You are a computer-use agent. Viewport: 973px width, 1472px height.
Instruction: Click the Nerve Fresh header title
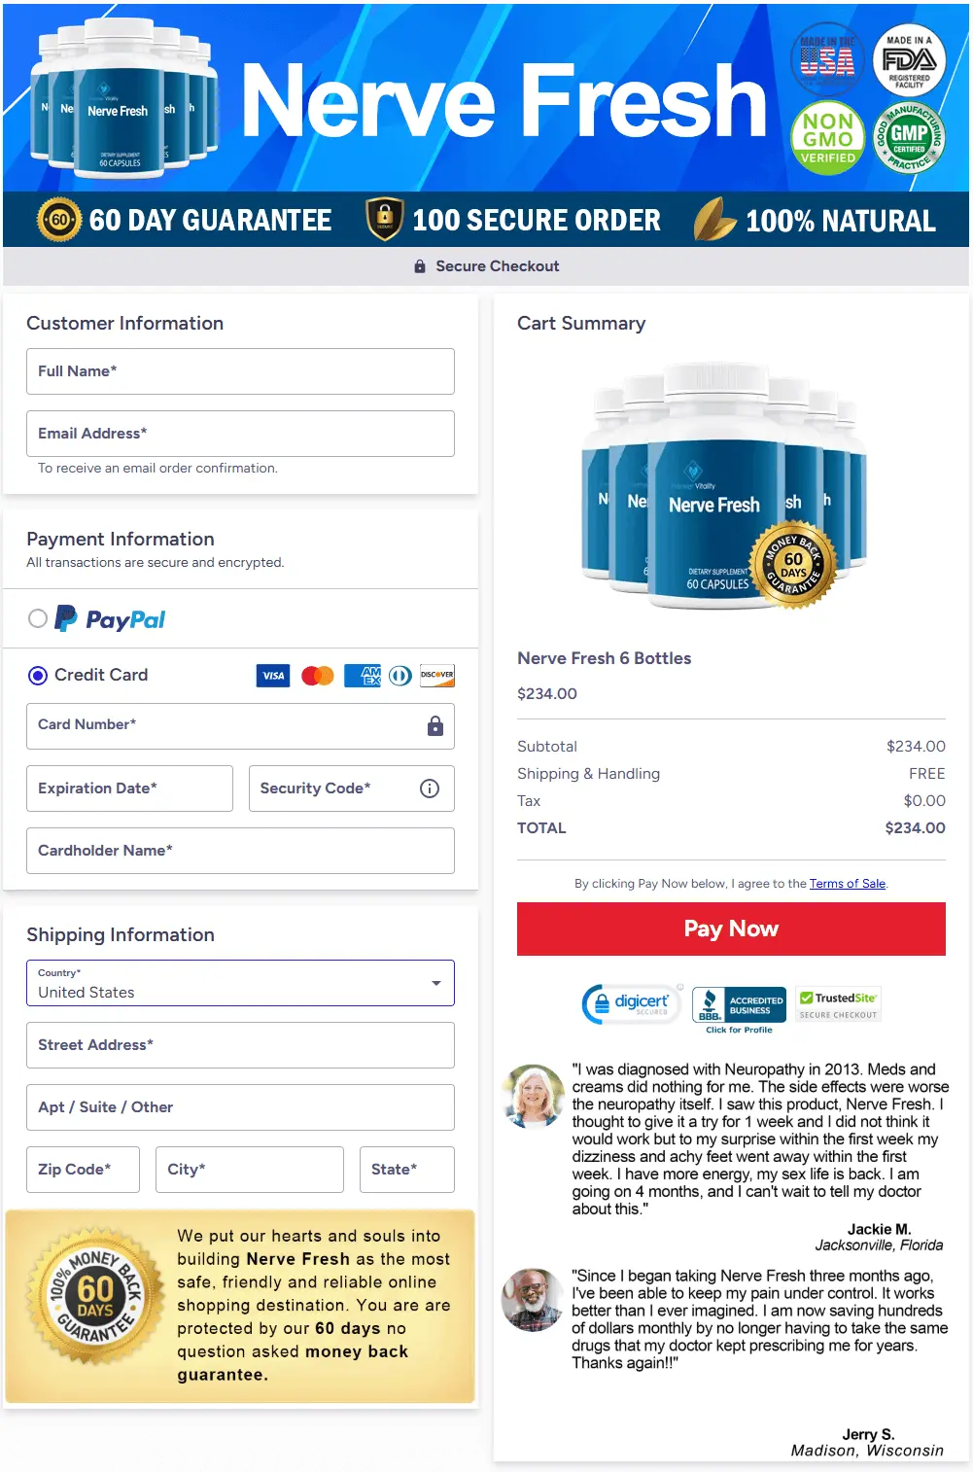[504, 101]
